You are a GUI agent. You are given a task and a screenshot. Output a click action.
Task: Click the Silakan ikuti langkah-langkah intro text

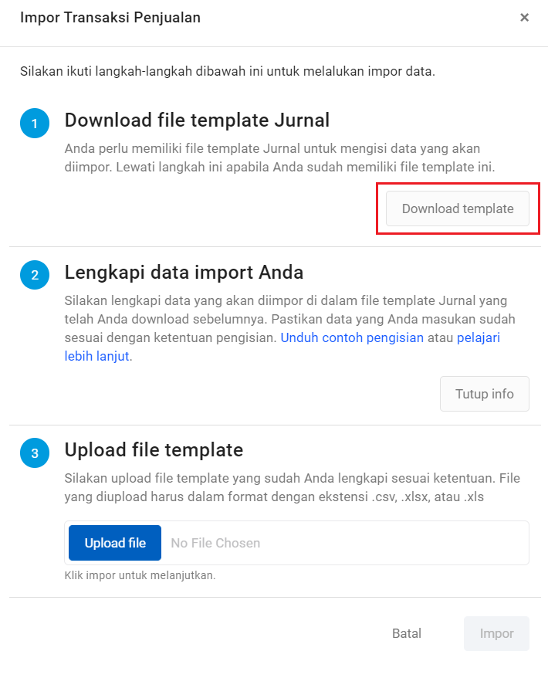pyautogui.click(x=228, y=71)
